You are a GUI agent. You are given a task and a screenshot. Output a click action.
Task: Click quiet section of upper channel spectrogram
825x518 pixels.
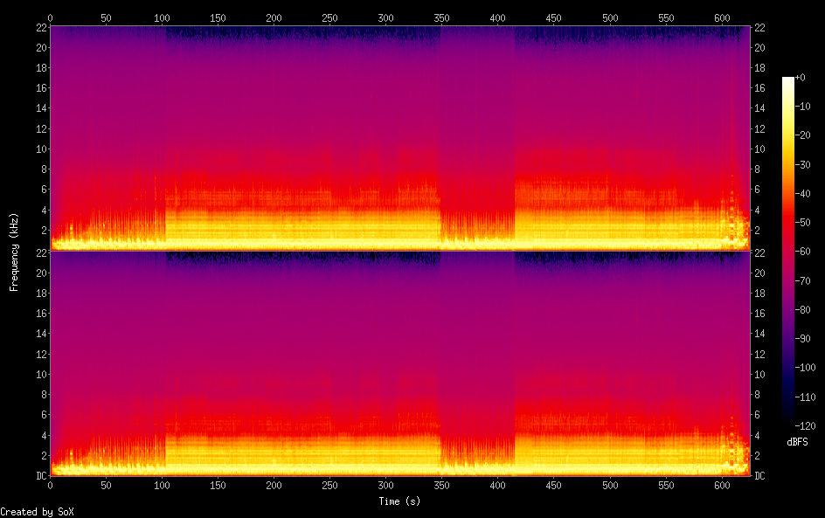(x=477, y=131)
